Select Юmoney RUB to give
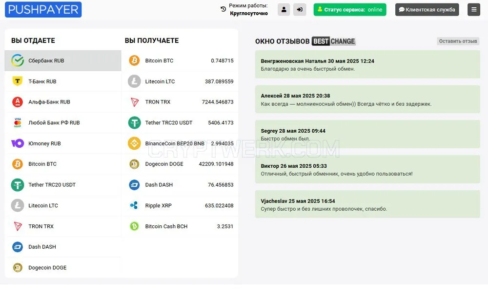Viewport: 488px width, 298px height. coord(63,143)
